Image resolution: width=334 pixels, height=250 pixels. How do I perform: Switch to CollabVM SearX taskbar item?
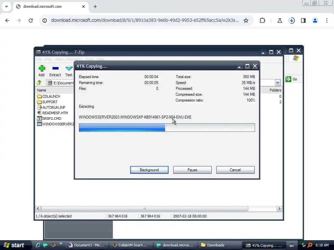[x=130, y=245]
